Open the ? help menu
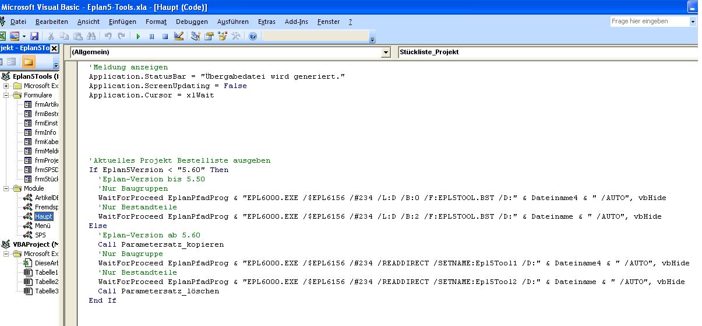Viewport: 702px width, 326px height. (x=350, y=22)
